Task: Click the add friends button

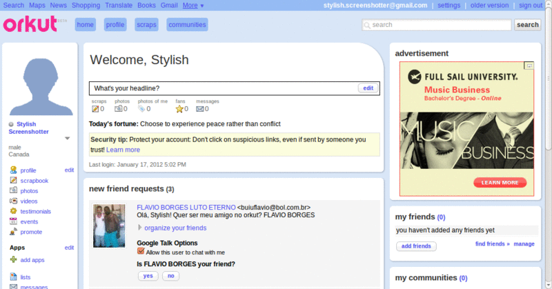Action: coord(416,246)
